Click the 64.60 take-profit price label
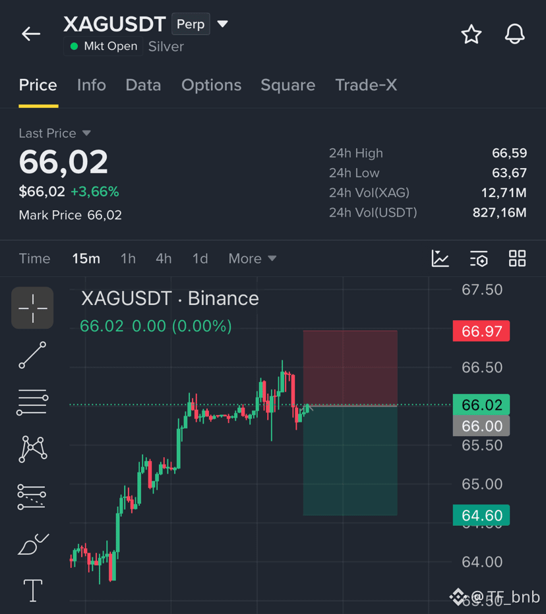 (481, 515)
